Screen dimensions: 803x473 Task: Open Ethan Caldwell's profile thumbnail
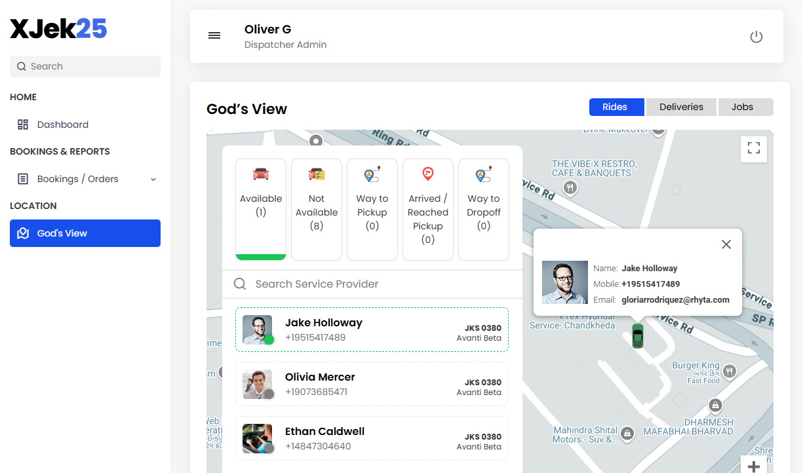point(258,438)
